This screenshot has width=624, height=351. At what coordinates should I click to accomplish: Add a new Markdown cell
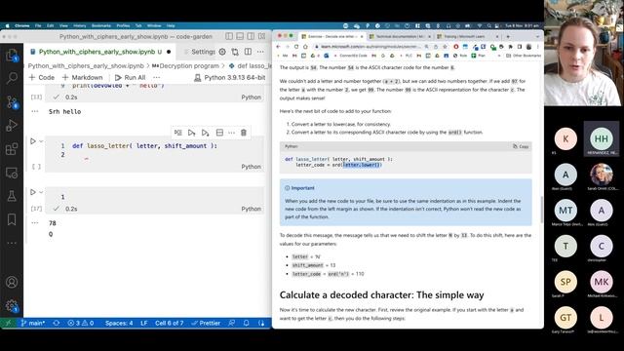82,77
